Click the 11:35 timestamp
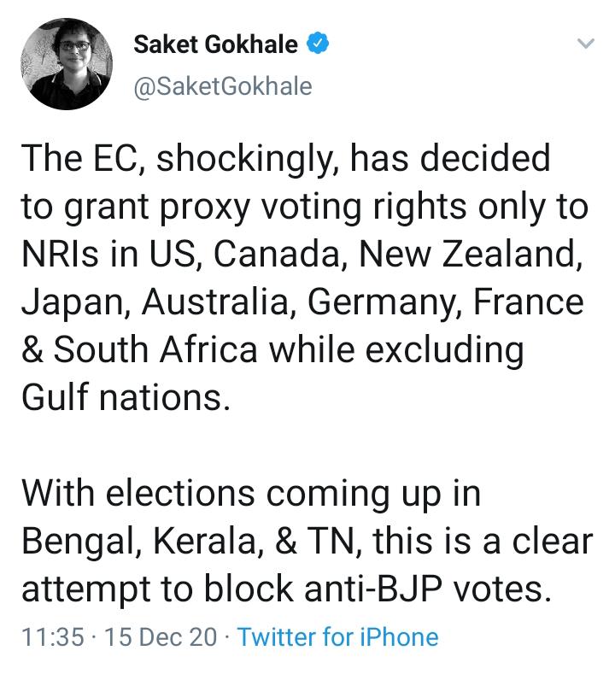The width and height of the screenshot is (615, 674). pyautogui.click(x=50, y=637)
